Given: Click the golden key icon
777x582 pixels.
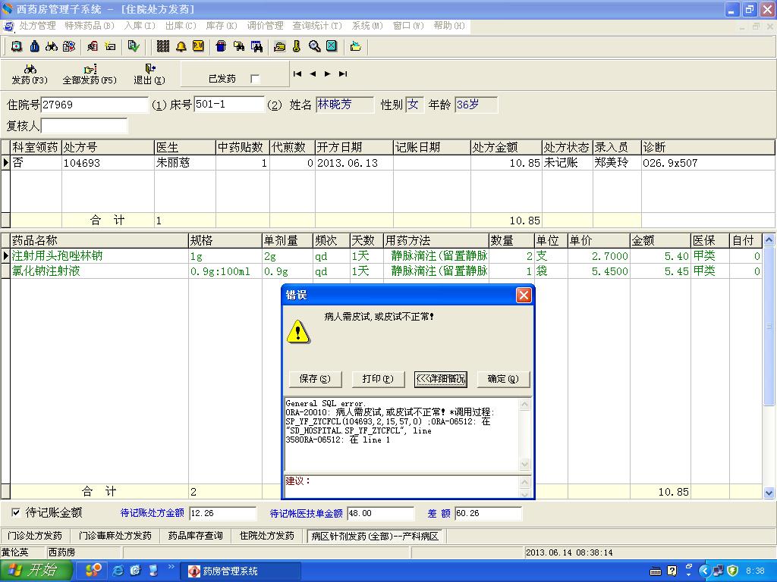Looking at the screenshot, I should coord(297,46).
